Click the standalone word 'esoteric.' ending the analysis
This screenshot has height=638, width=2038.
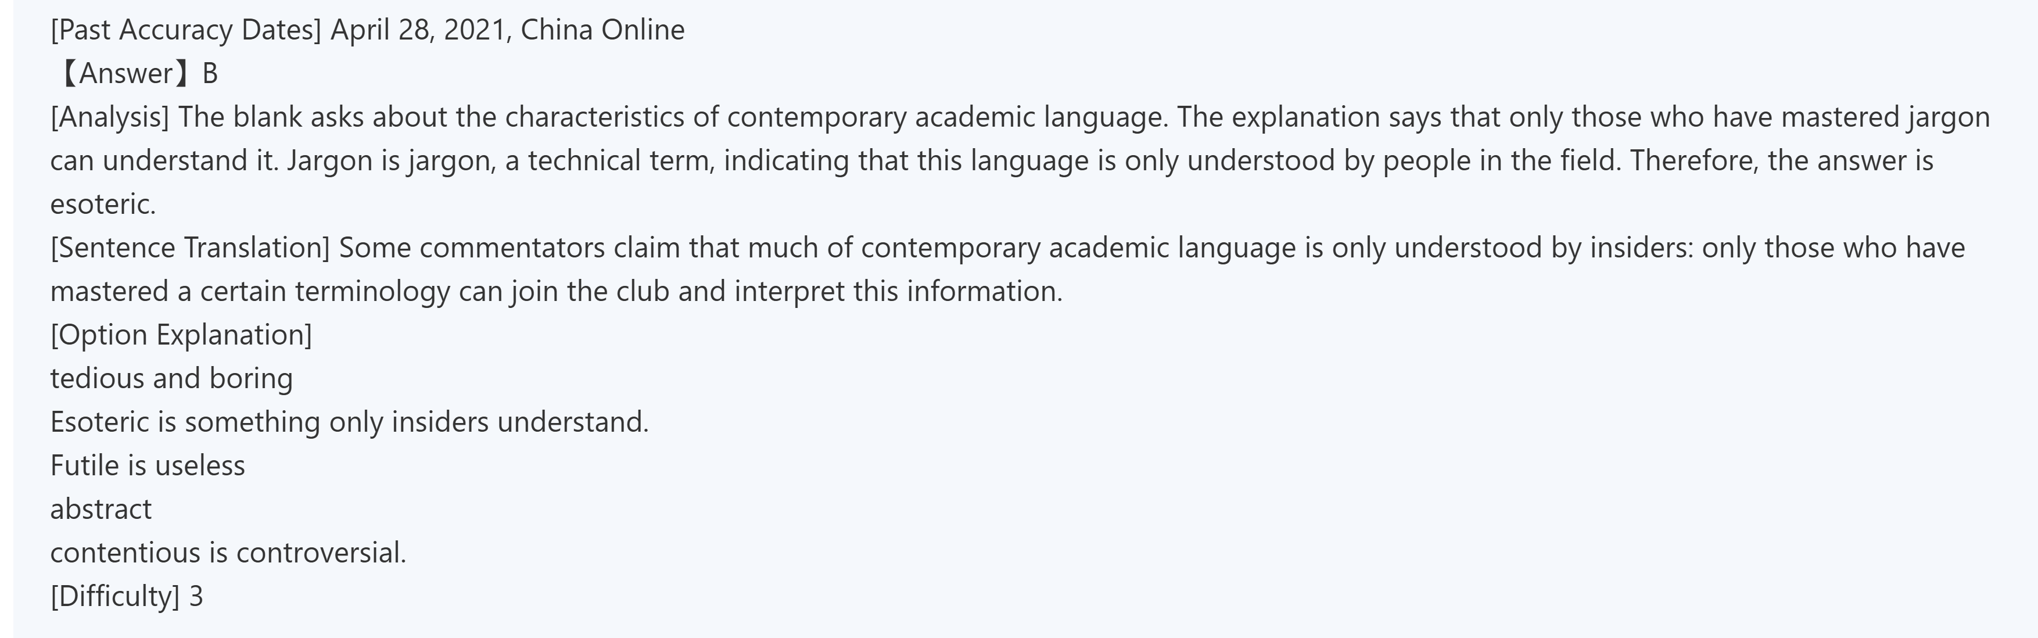pos(103,204)
